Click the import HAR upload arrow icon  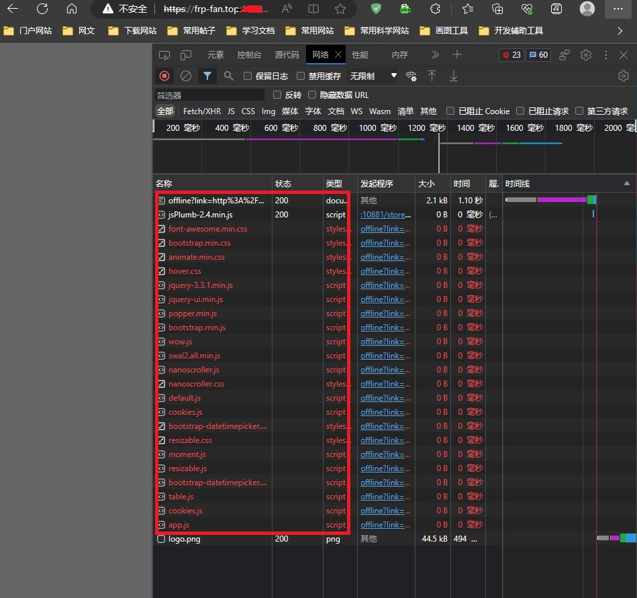(432, 76)
